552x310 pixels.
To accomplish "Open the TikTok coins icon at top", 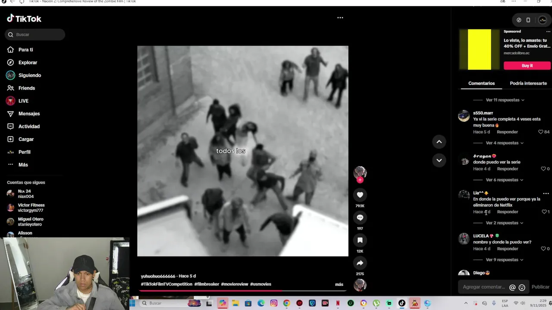I will point(519,20).
